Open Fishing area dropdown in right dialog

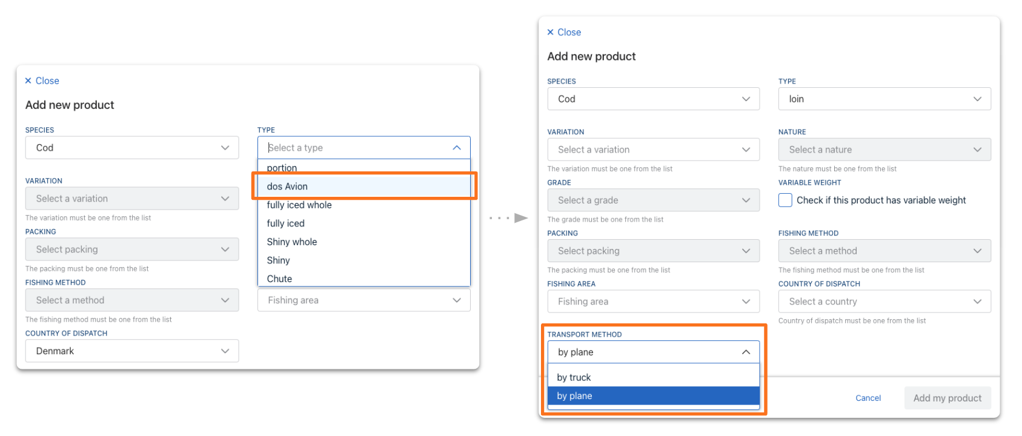point(653,302)
